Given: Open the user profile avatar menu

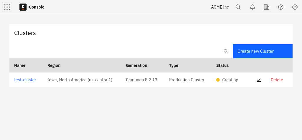Looking at the screenshot, I should [295, 7].
